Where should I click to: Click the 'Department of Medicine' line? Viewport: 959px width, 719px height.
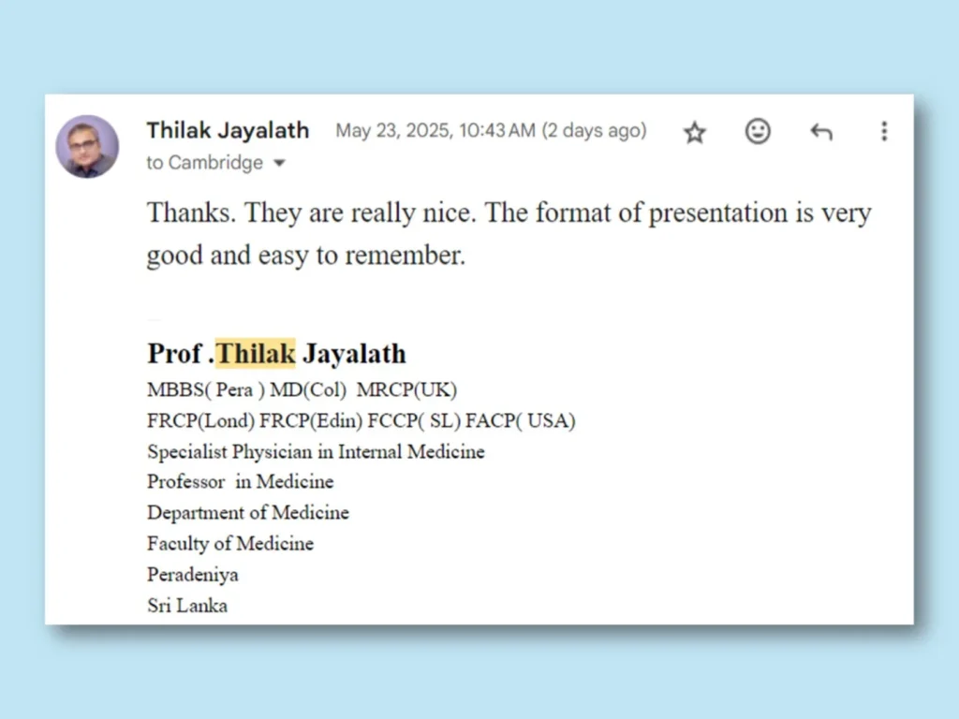tap(247, 512)
